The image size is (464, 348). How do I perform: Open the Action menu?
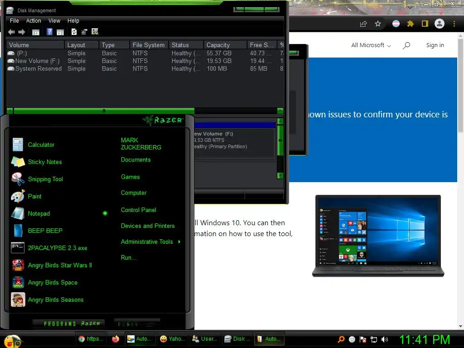pyautogui.click(x=34, y=21)
